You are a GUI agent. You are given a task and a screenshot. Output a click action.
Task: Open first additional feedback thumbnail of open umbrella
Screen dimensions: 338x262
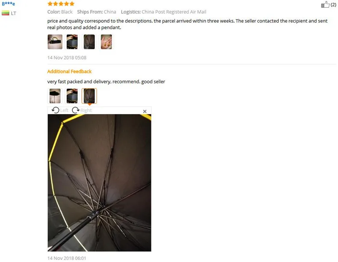[55, 96]
